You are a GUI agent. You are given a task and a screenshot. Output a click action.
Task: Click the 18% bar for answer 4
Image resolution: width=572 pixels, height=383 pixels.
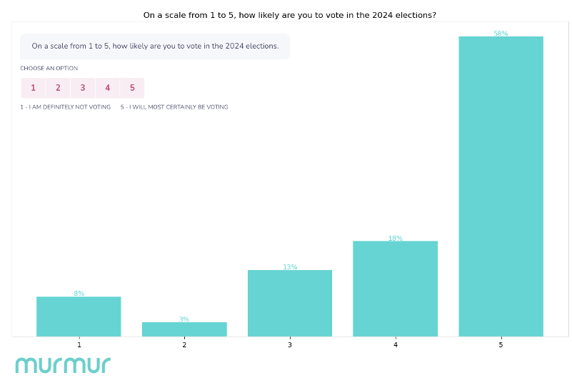coord(395,289)
